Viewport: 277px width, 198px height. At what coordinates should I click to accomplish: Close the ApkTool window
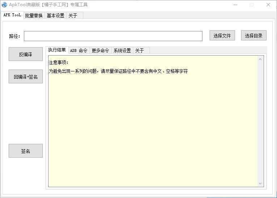(268, 5)
